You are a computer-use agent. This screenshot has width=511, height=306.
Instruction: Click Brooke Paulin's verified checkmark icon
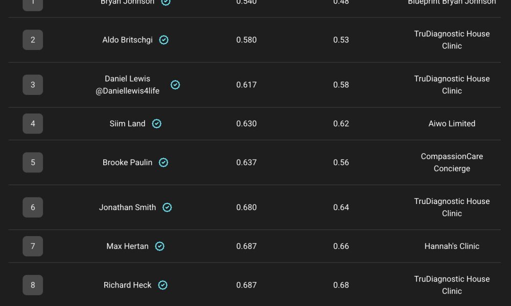coord(164,162)
